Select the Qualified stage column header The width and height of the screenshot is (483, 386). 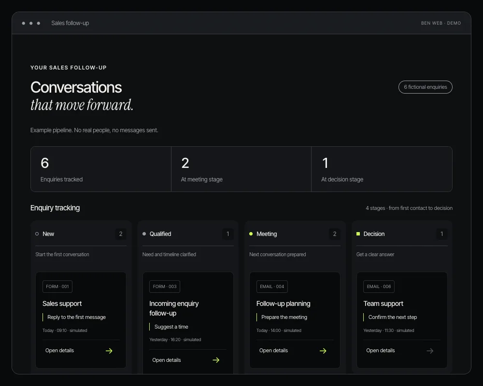(188, 234)
